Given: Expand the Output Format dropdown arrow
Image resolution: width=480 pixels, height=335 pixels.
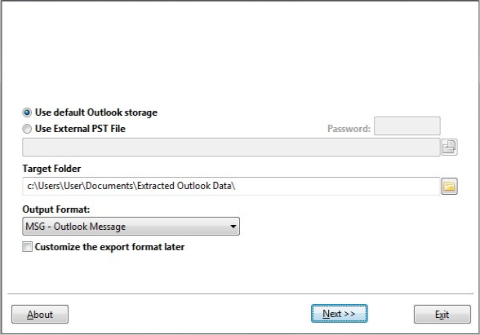Looking at the screenshot, I should pos(233,227).
